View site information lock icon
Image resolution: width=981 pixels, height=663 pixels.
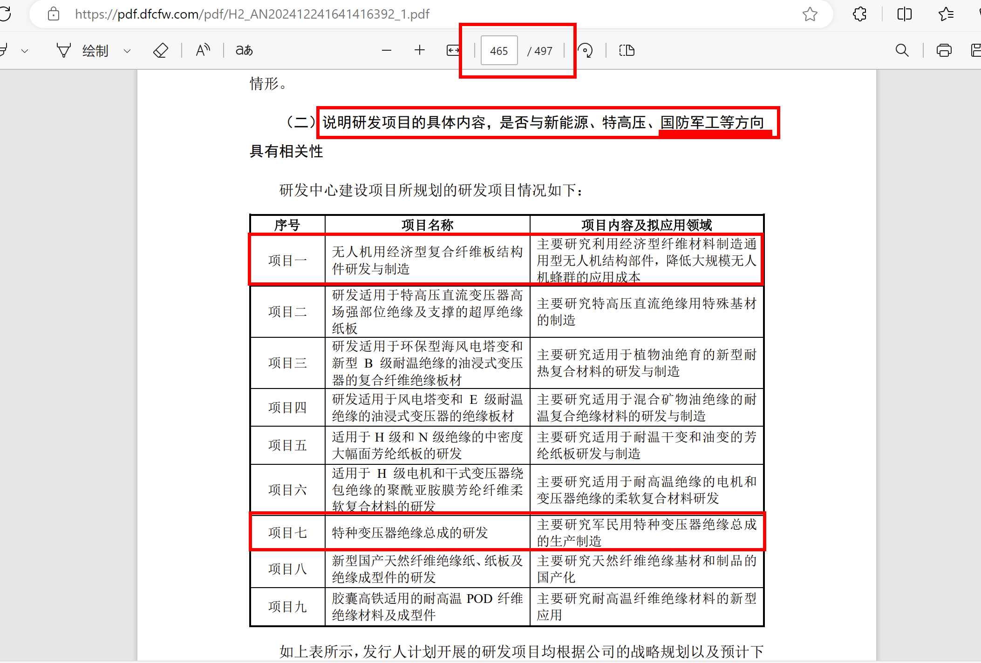(54, 14)
